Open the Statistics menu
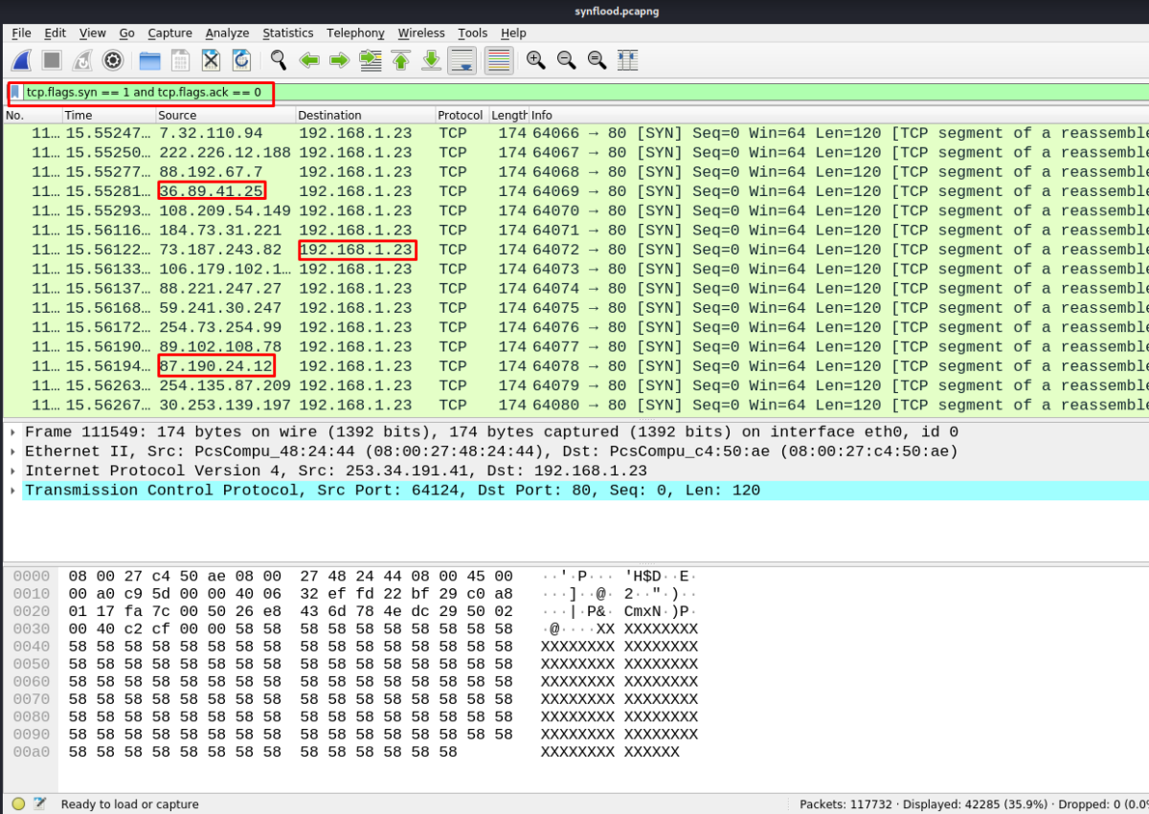Image resolution: width=1149 pixels, height=814 pixels. point(287,33)
